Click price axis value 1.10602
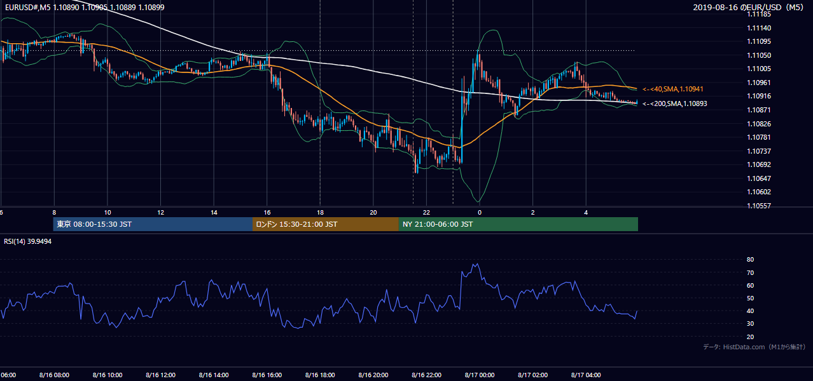Viewport: 813px width, 381px height. pyautogui.click(x=759, y=192)
